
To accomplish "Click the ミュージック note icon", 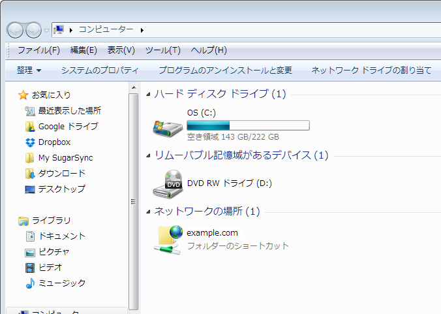I will point(30,283).
